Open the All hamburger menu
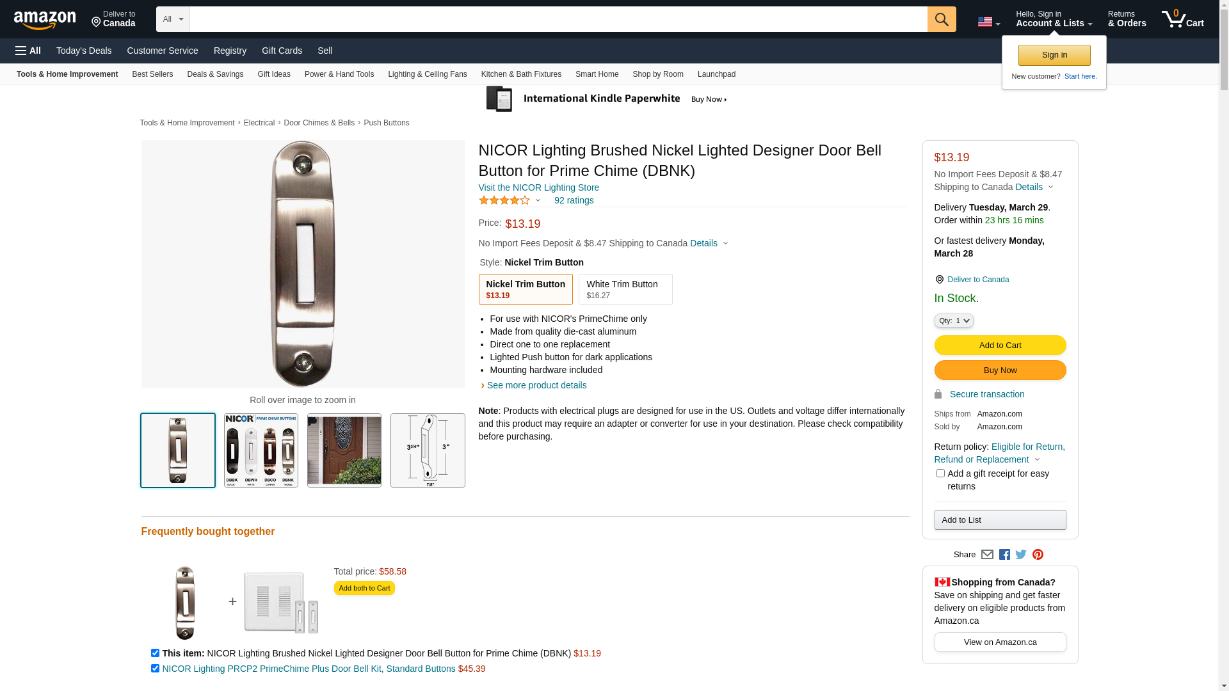Screen dimensions: 1229x691 click(28, 51)
